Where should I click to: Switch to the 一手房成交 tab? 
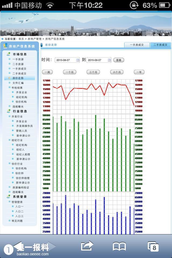pos(137,45)
